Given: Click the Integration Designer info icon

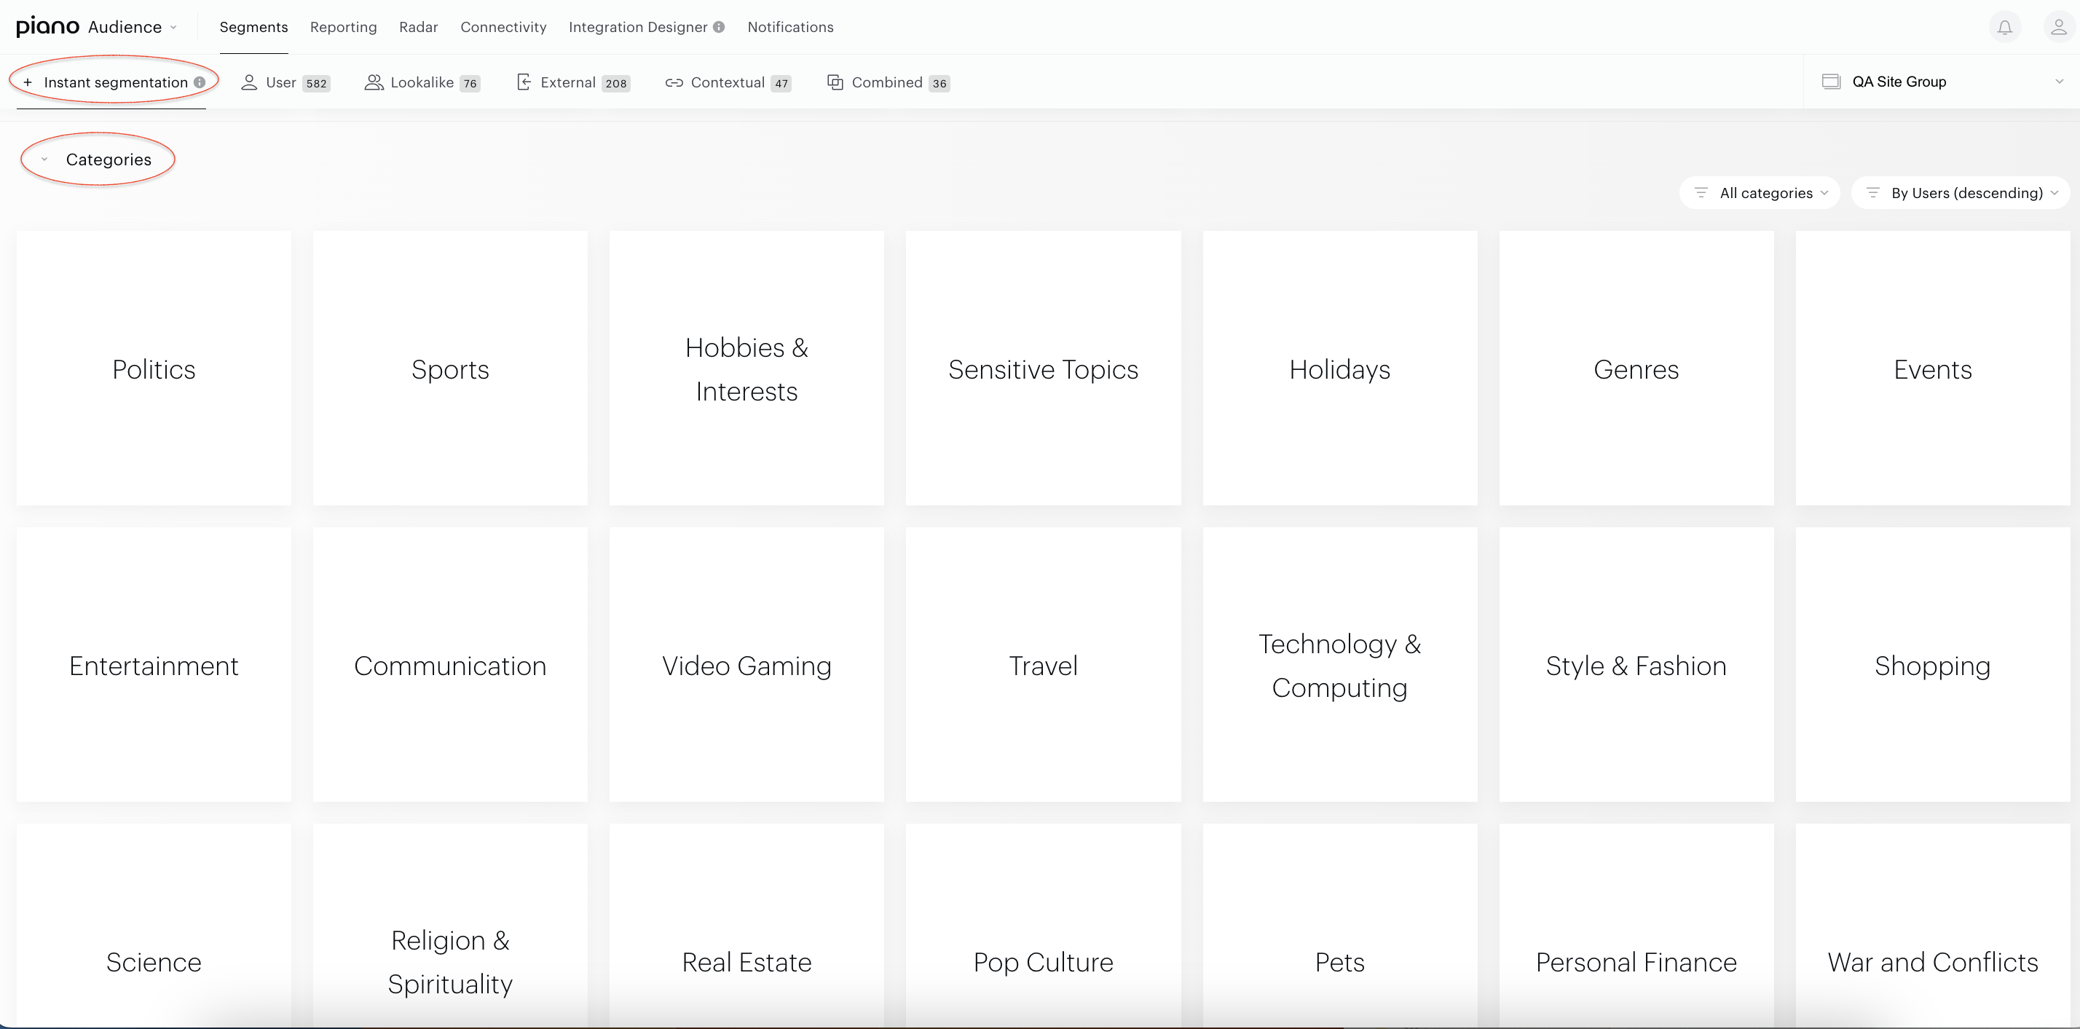Looking at the screenshot, I should click(719, 27).
